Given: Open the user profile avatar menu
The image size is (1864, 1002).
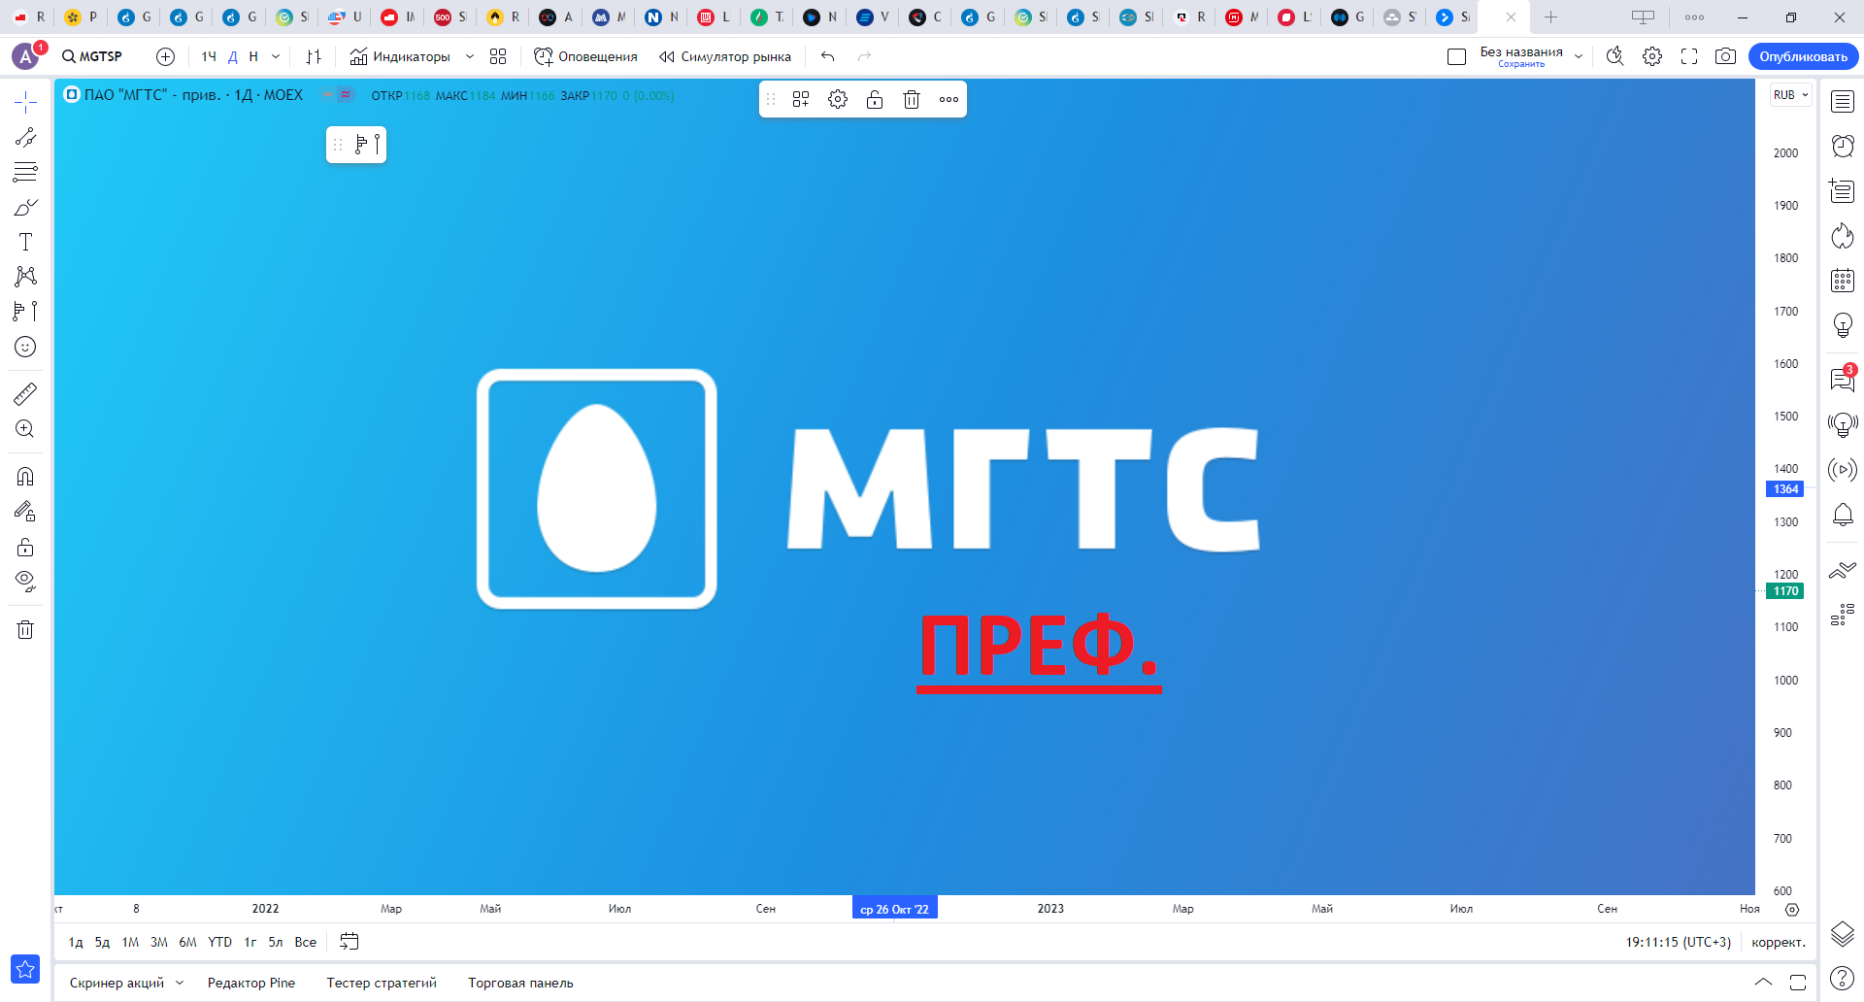Looking at the screenshot, I should click(x=26, y=56).
